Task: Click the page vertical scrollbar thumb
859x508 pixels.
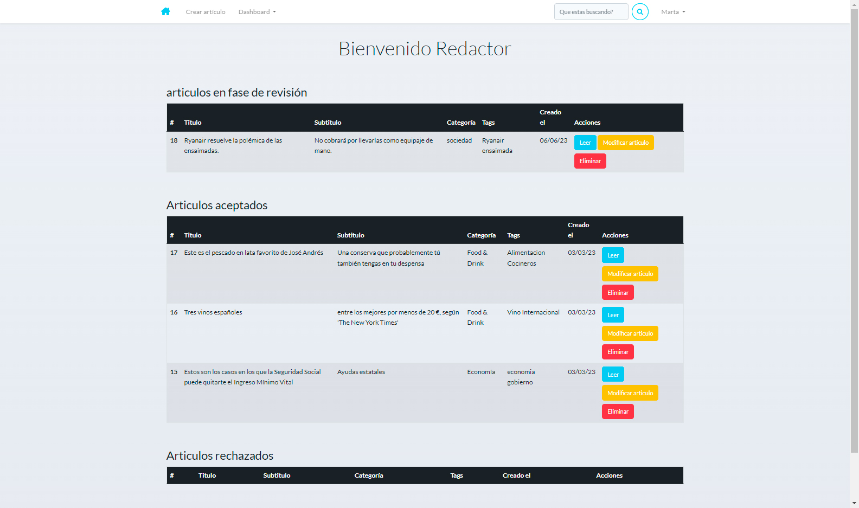Action: (854, 228)
